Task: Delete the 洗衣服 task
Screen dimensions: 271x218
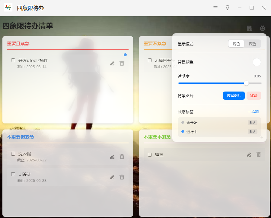Action: tap(122, 157)
